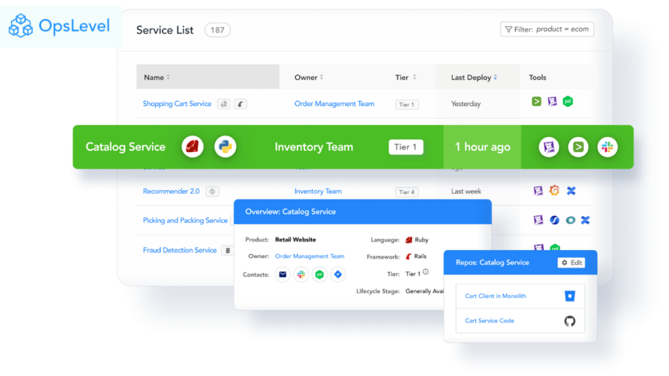Click the Tools column header
The image size is (669, 376).
537,77
